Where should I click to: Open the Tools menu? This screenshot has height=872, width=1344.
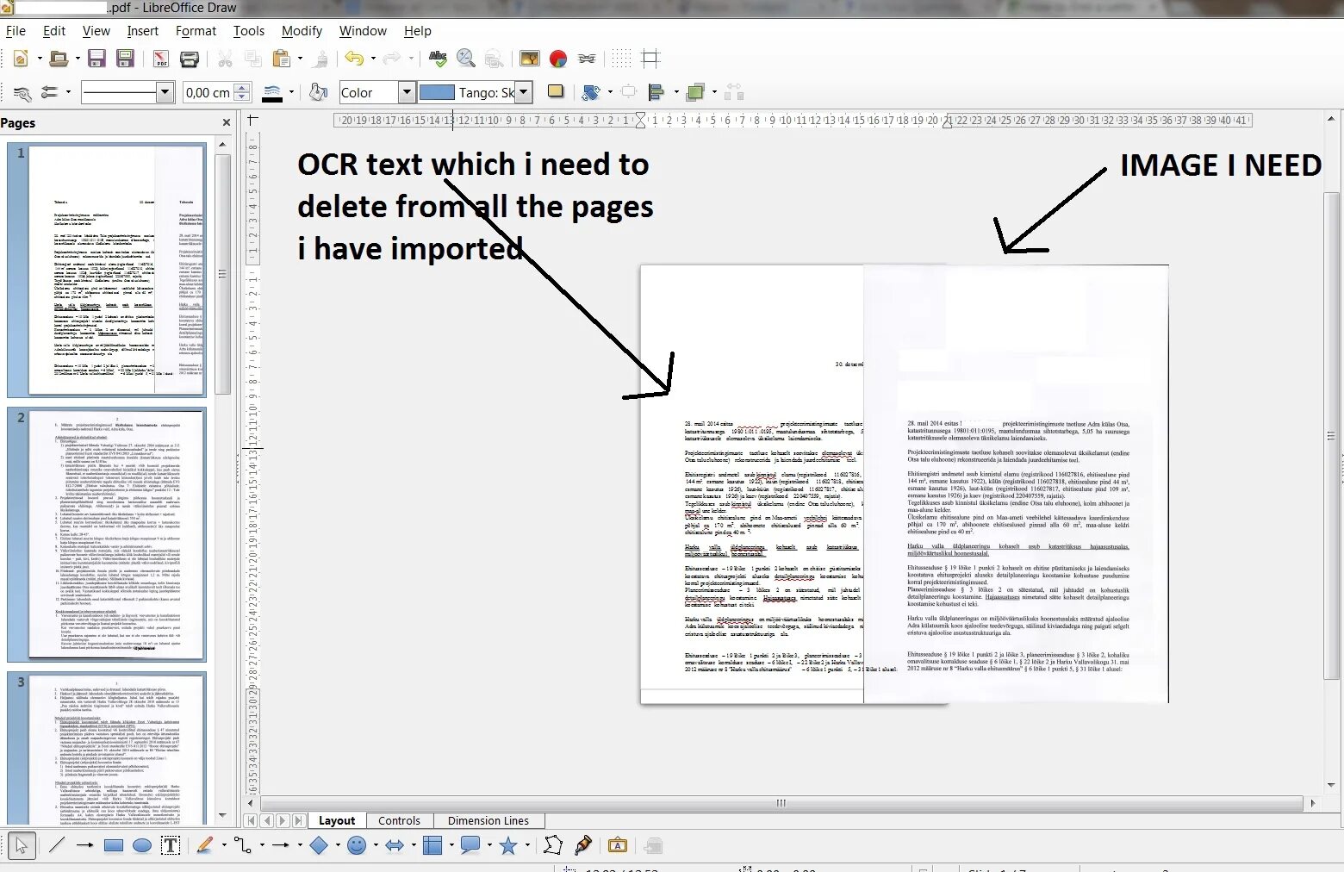pos(248,31)
